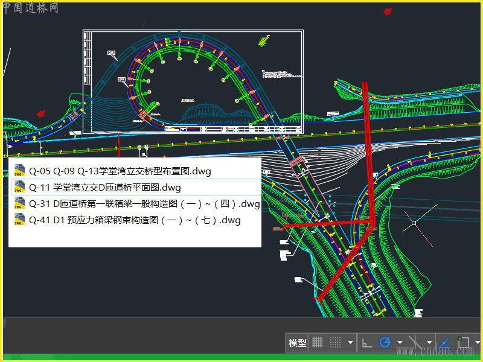This screenshot has width=483, height=362.
Task: Open the snap mode settings dropdown
Action: coord(350,342)
